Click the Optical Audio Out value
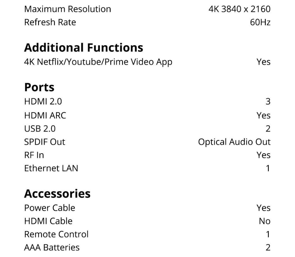295x257 pixels. point(234,142)
